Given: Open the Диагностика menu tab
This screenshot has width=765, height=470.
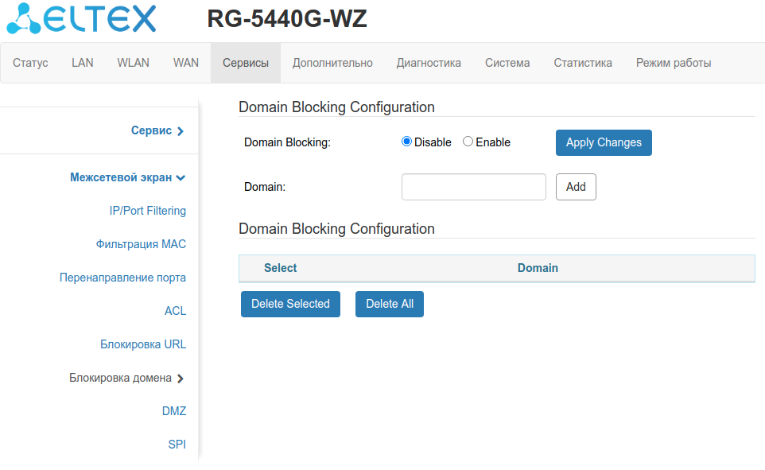Looking at the screenshot, I should click(429, 63).
